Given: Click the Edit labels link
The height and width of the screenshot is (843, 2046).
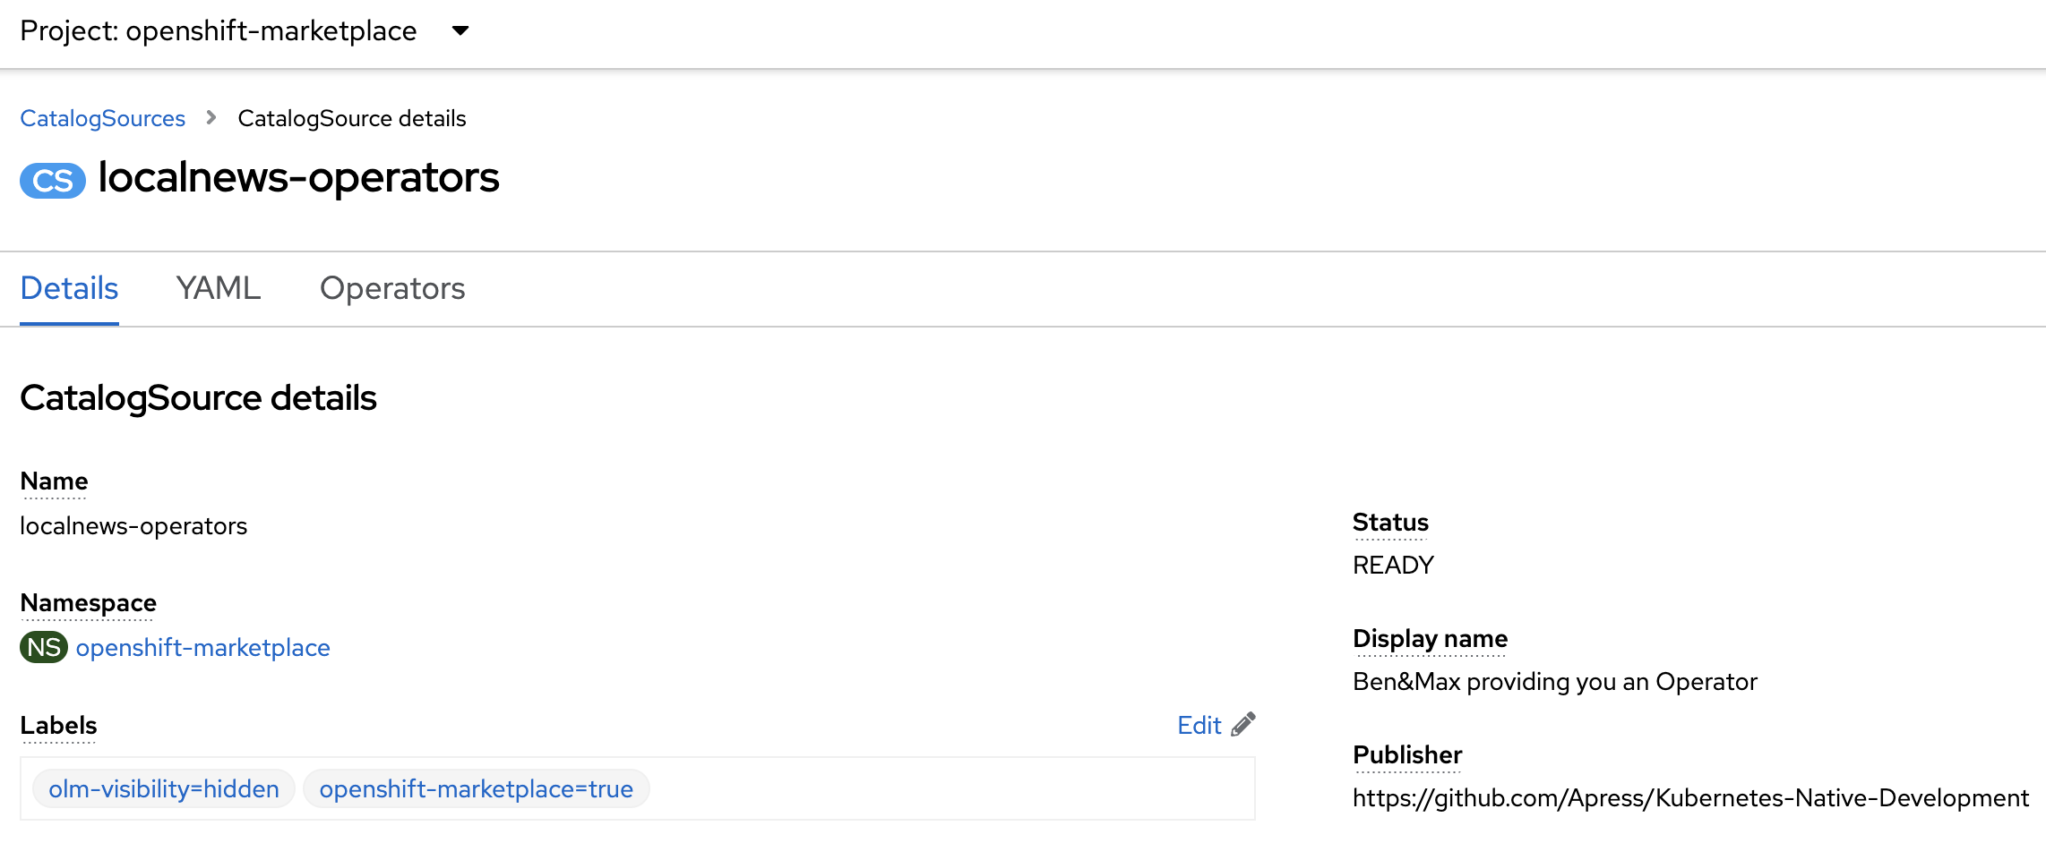Looking at the screenshot, I should coord(1199,725).
